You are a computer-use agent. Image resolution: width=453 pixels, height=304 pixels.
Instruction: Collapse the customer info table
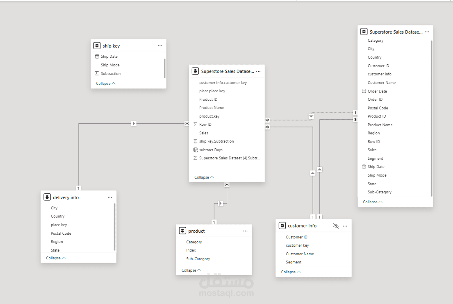point(291,272)
